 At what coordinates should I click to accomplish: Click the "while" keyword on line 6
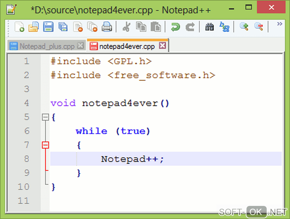click(x=92, y=131)
